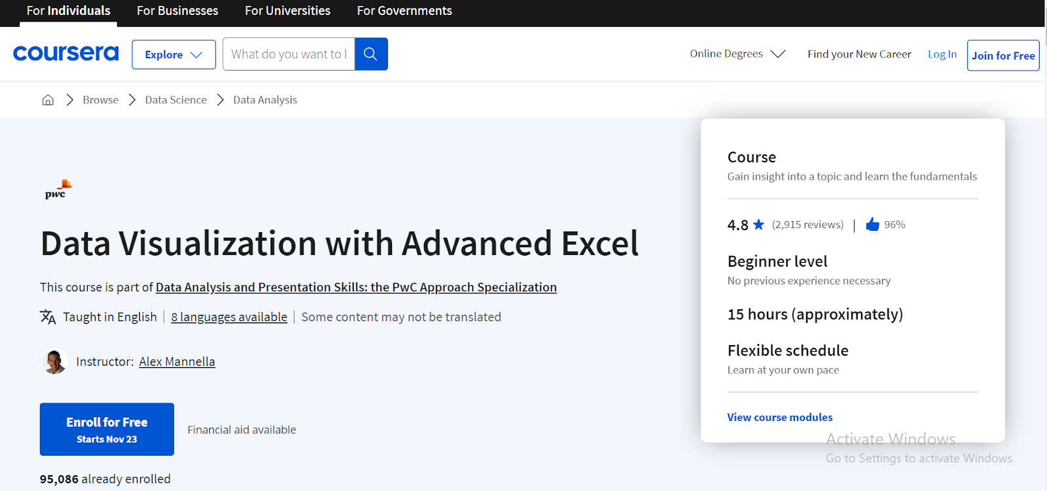Image resolution: width=1047 pixels, height=491 pixels.
Task: Open the Explore dropdown
Action: point(173,54)
